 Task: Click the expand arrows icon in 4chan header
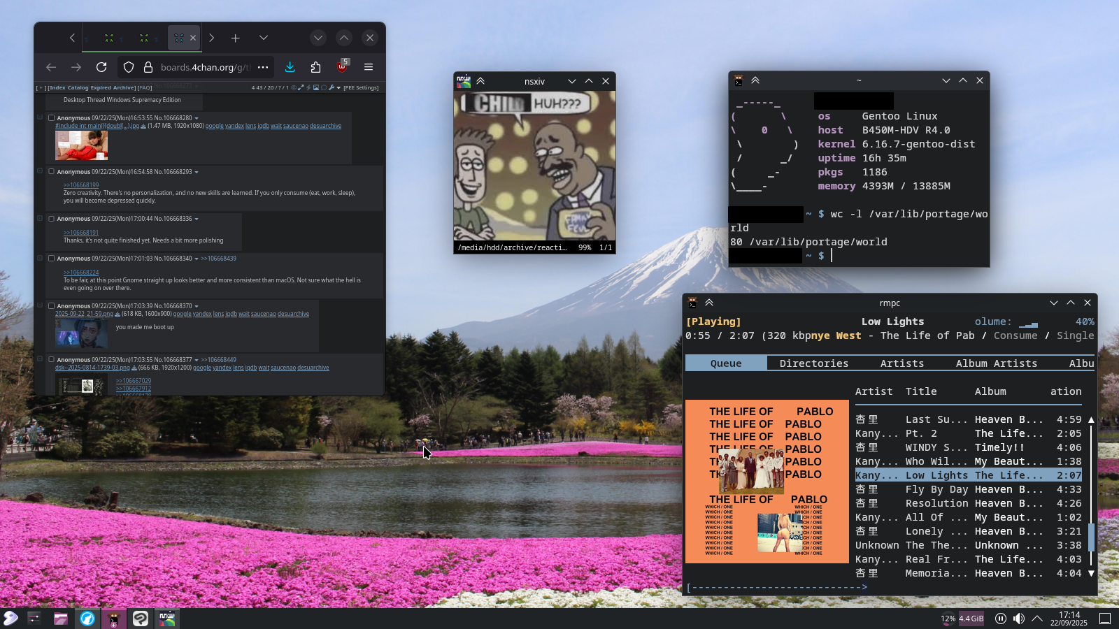(x=301, y=87)
